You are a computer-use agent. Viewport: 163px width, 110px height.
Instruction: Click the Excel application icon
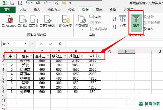(x=5, y=3)
